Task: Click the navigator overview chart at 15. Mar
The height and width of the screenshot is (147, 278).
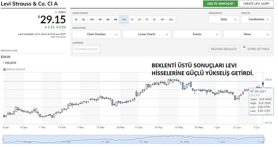Action: tap(105, 142)
